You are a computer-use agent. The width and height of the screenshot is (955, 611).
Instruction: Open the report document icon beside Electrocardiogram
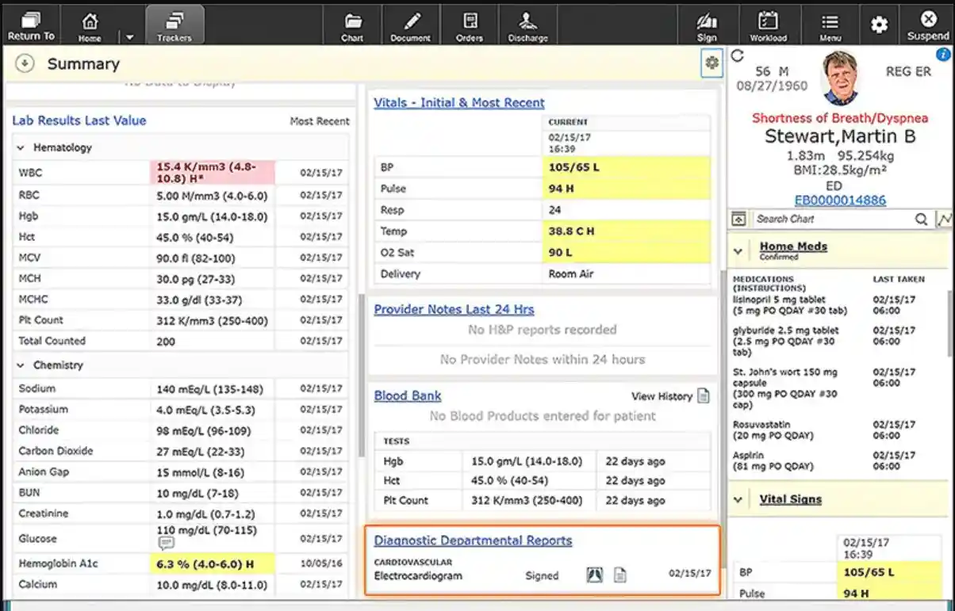(621, 575)
